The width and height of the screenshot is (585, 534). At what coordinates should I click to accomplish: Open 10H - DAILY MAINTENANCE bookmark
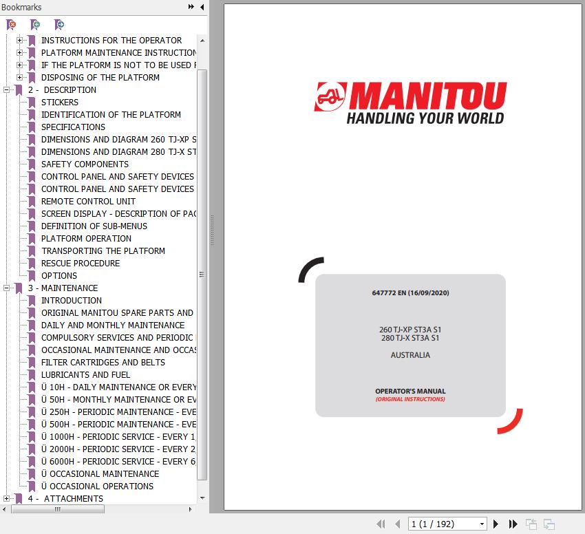tap(118, 387)
